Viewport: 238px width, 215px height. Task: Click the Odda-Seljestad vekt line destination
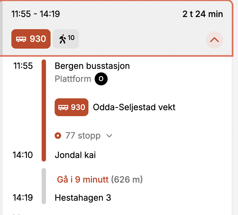tap(134, 107)
